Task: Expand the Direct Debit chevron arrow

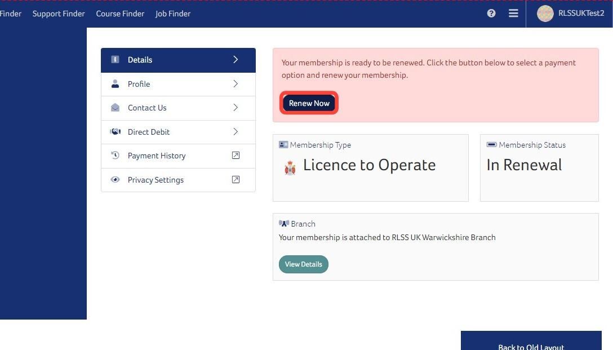Action: pos(236,132)
